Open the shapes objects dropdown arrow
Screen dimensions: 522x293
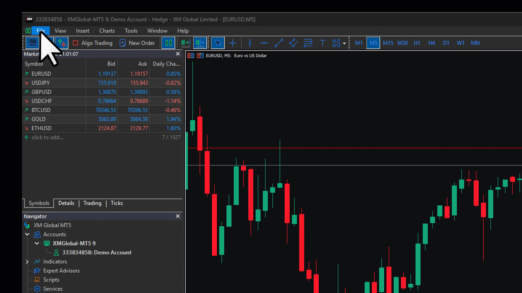tap(344, 43)
